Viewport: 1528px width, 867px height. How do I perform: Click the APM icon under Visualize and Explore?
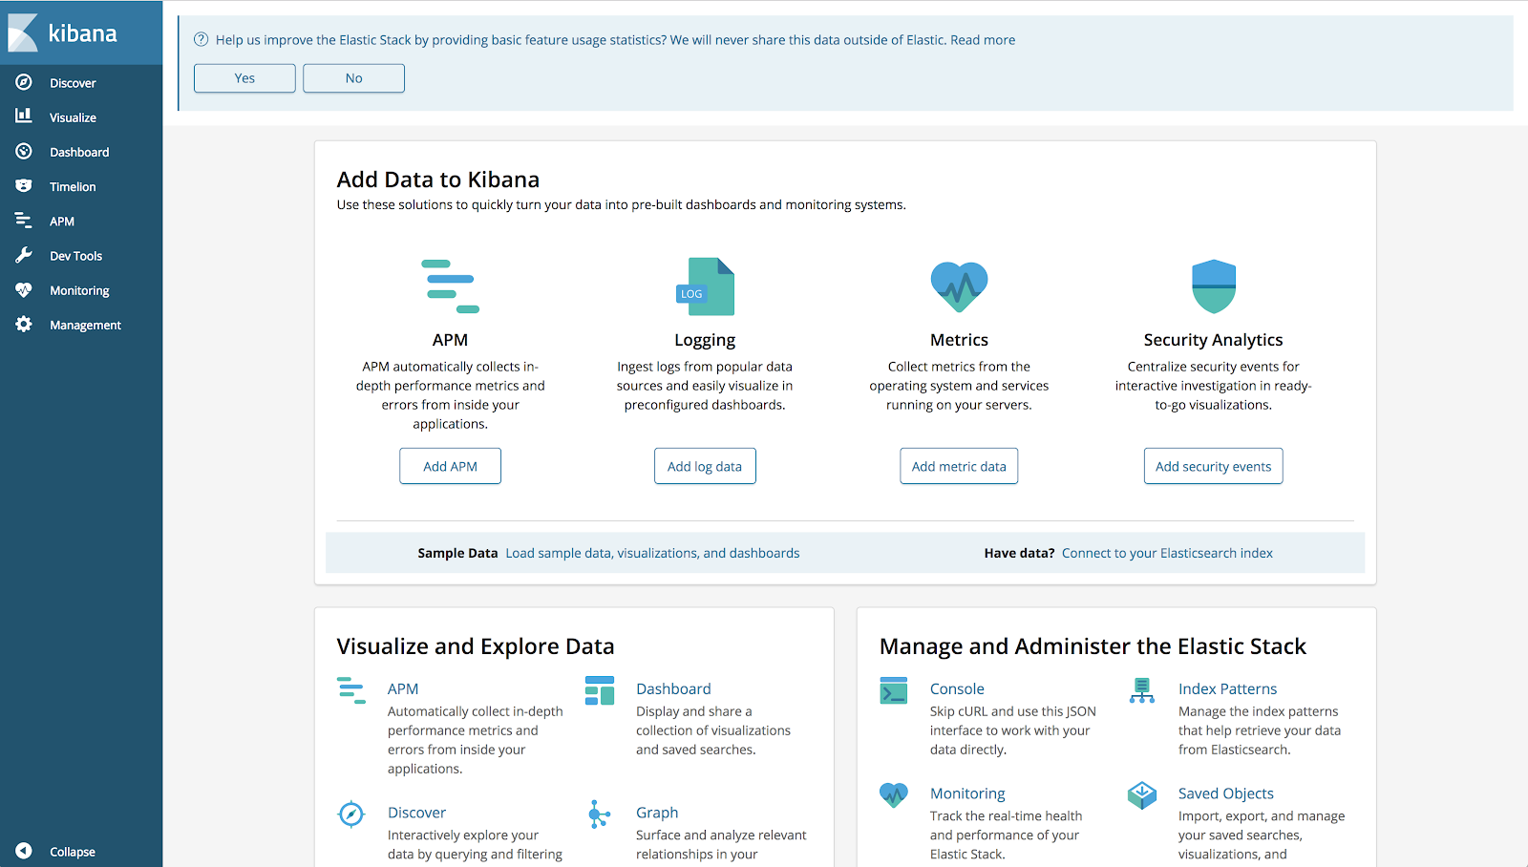click(x=351, y=690)
